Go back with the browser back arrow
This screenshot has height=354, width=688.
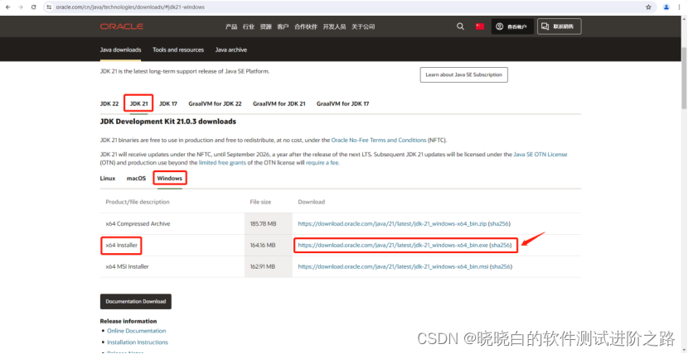[7, 7]
